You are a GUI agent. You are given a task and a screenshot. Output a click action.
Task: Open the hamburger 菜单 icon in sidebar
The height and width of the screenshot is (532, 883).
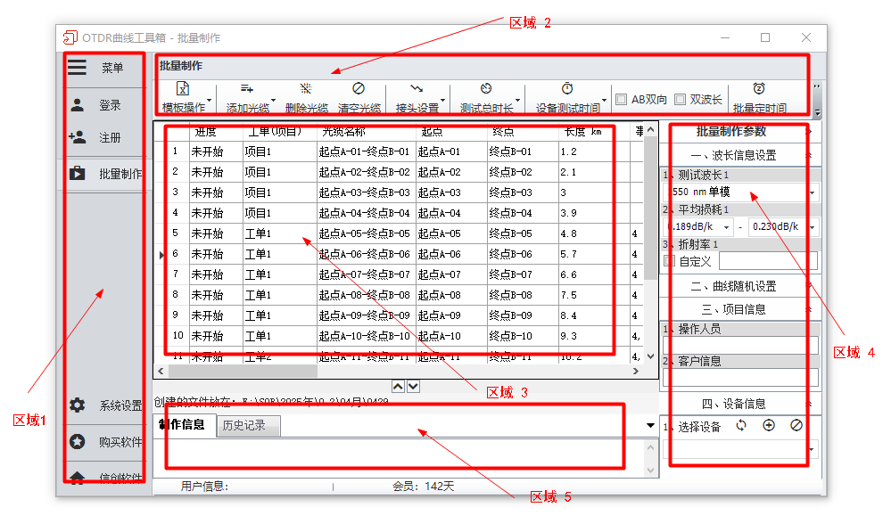tap(78, 68)
